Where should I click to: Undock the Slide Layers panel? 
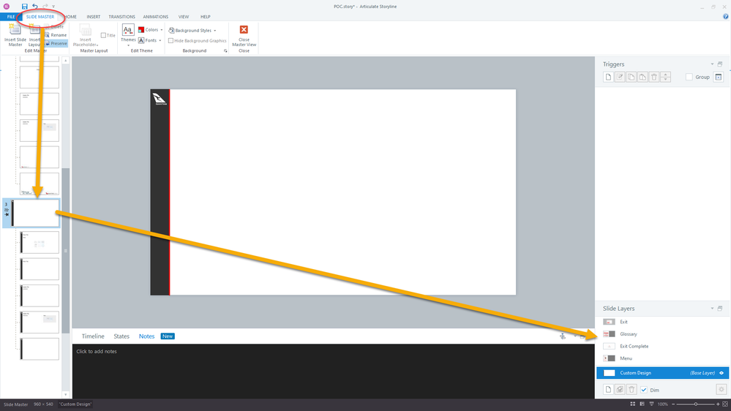pyautogui.click(x=720, y=309)
